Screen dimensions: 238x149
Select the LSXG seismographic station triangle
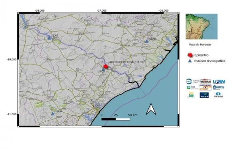coord(49,38)
